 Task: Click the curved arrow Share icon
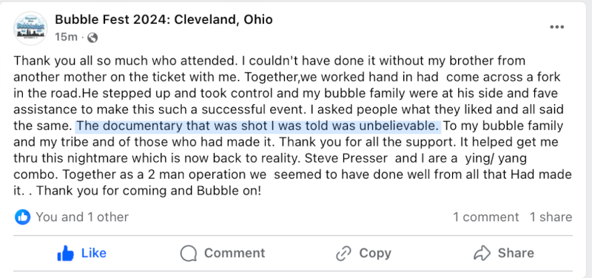pyautogui.click(x=482, y=253)
